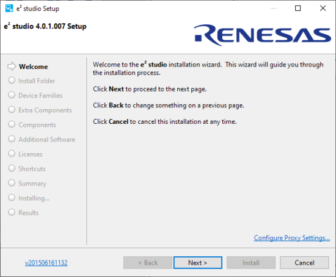This screenshot has height=277, width=336.
Task: Select the Device Families step circle
Action: pyautogui.click(x=12, y=95)
